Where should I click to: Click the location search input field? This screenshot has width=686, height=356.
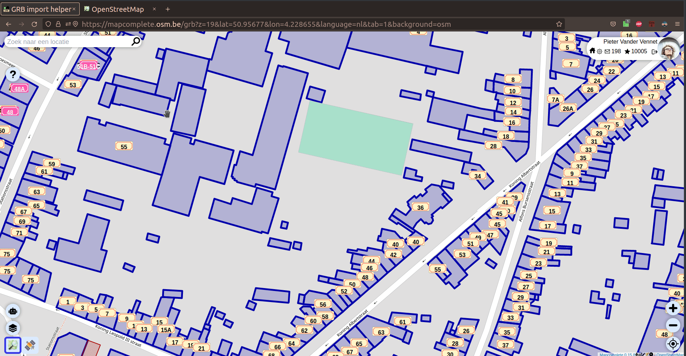(68, 42)
